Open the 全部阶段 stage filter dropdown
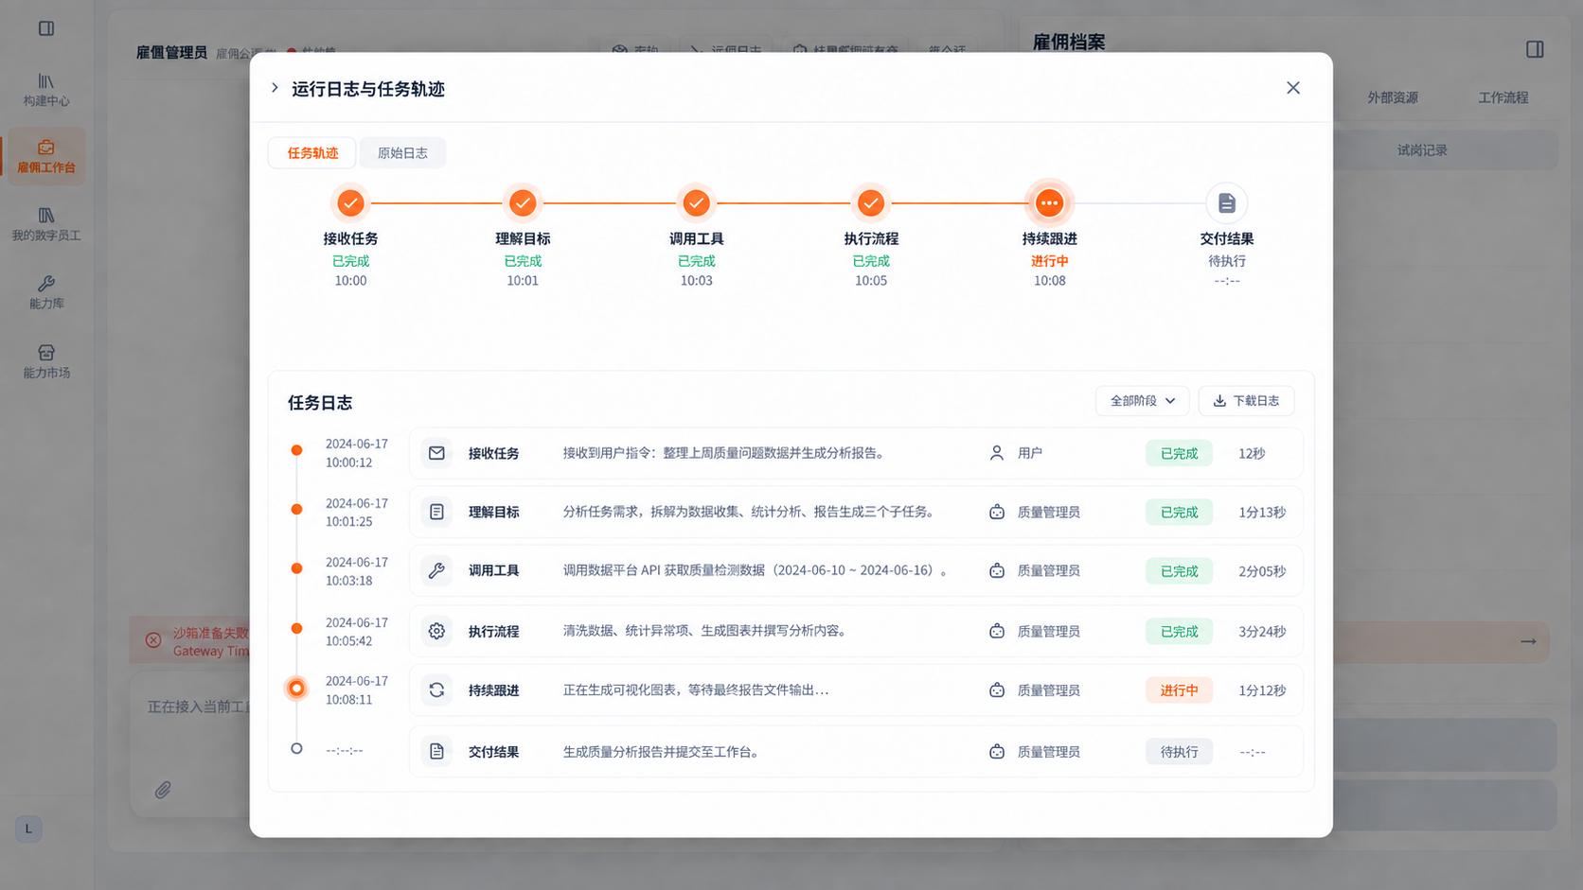Image resolution: width=1583 pixels, height=890 pixels. 1143,401
